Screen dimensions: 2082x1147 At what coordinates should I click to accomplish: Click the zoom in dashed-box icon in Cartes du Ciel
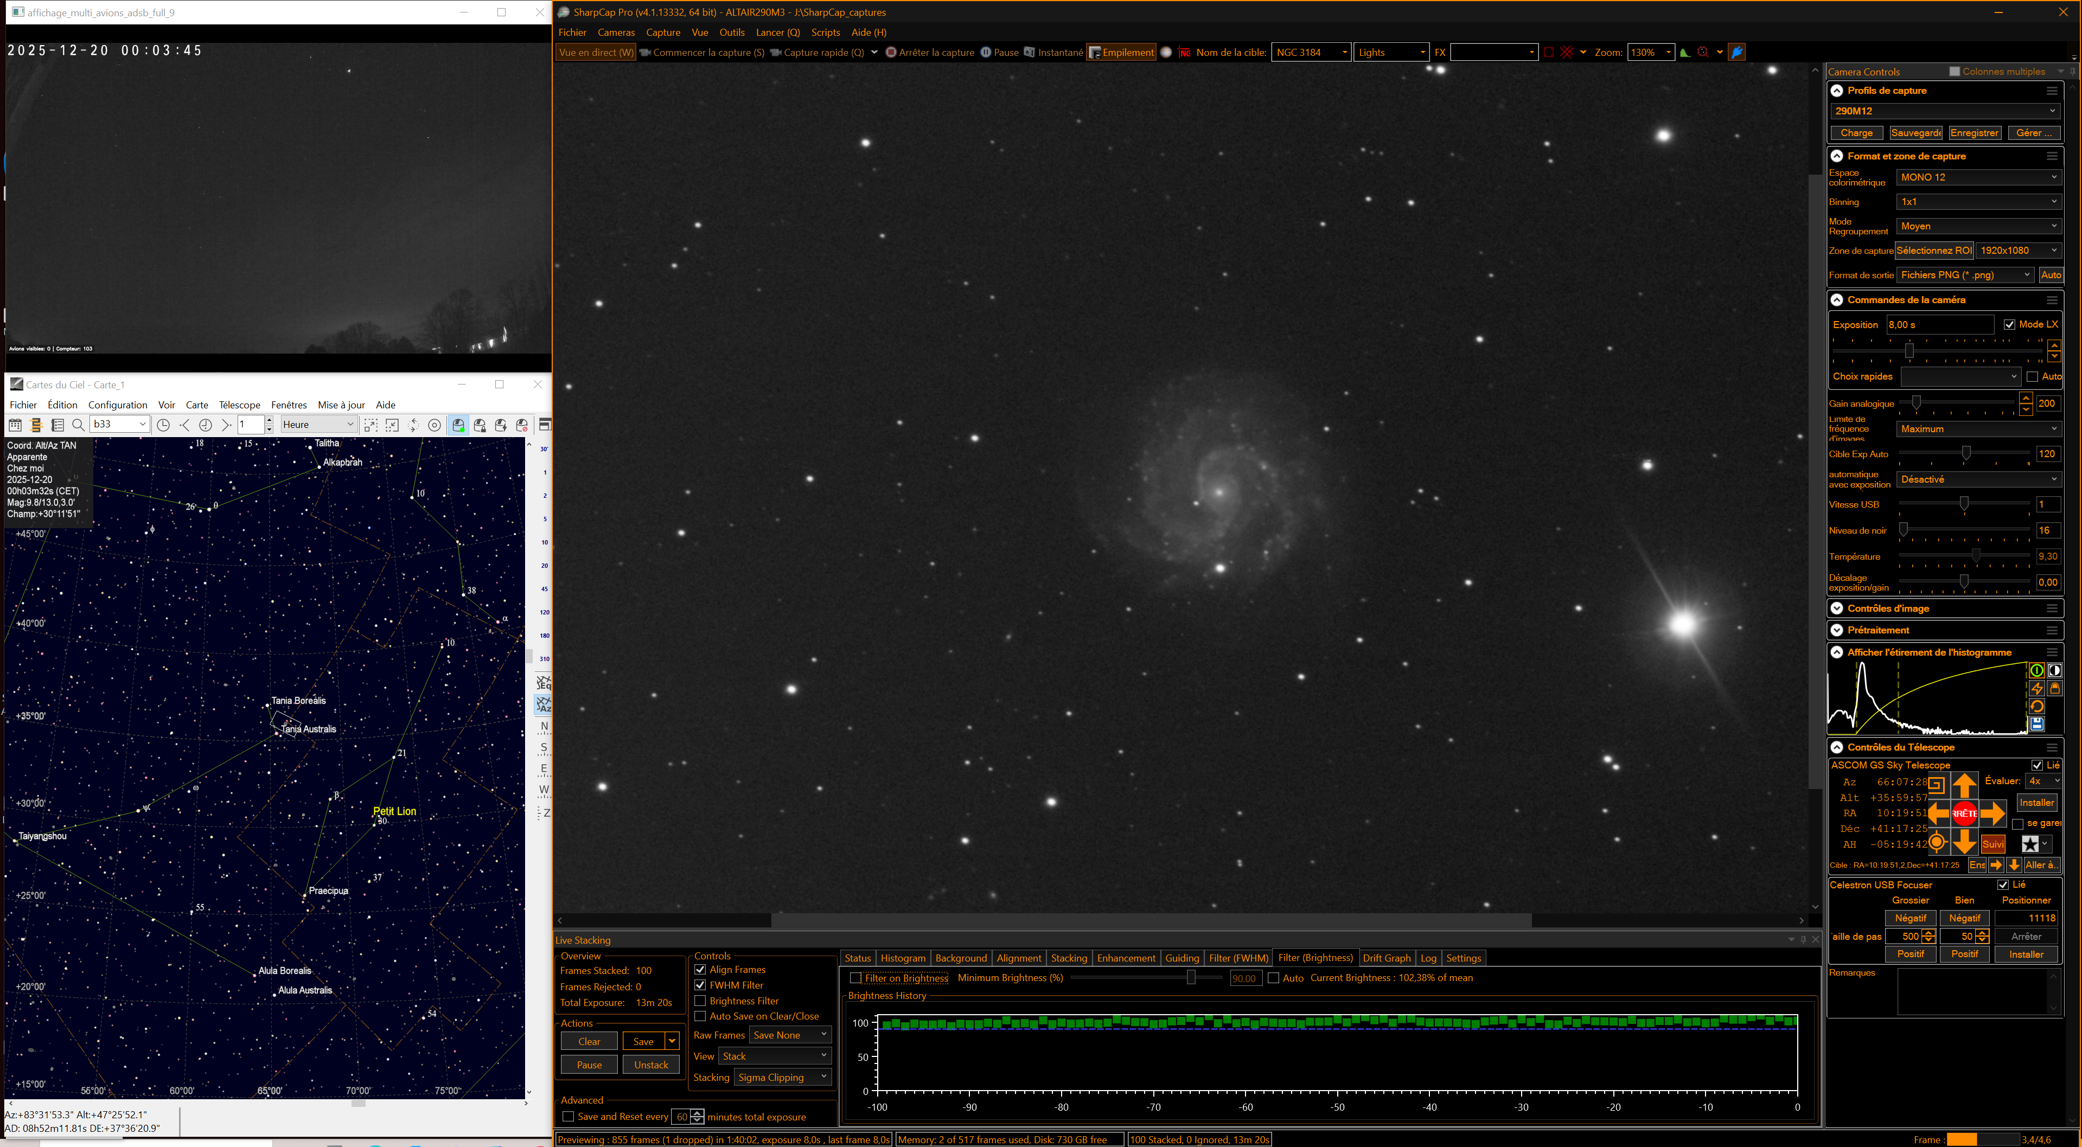tap(371, 425)
